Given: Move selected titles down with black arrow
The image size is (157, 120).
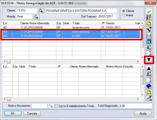Looking at the screenshot, I should [149, 60].
